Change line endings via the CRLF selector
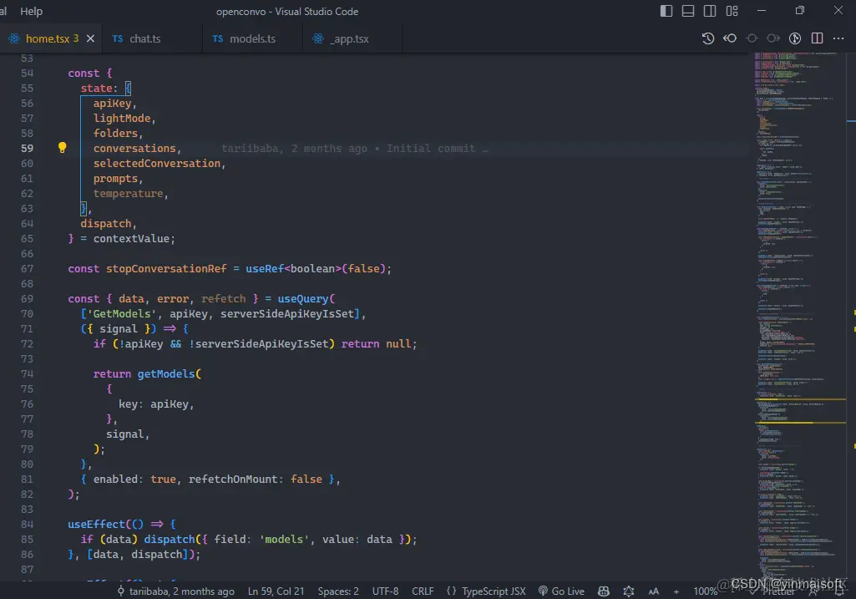The width and height of the screenshot is (856, 599). (x=423, y=591)
